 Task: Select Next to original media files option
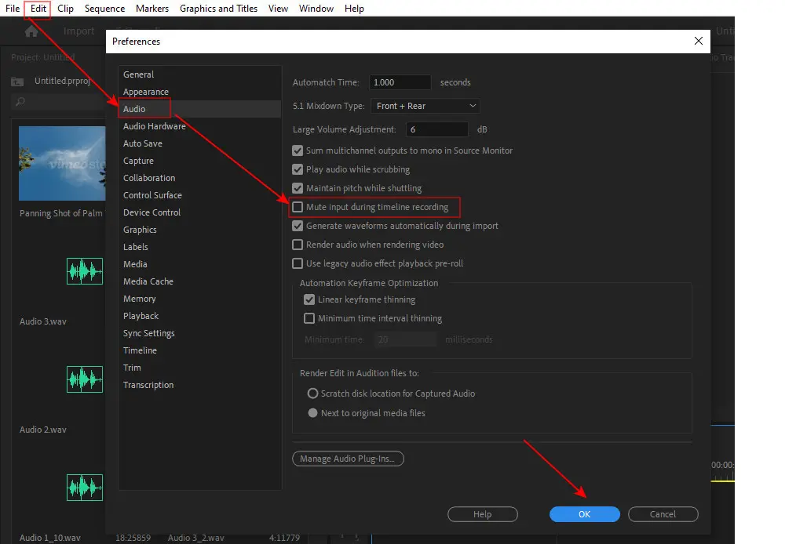click(x=312, y=413)
